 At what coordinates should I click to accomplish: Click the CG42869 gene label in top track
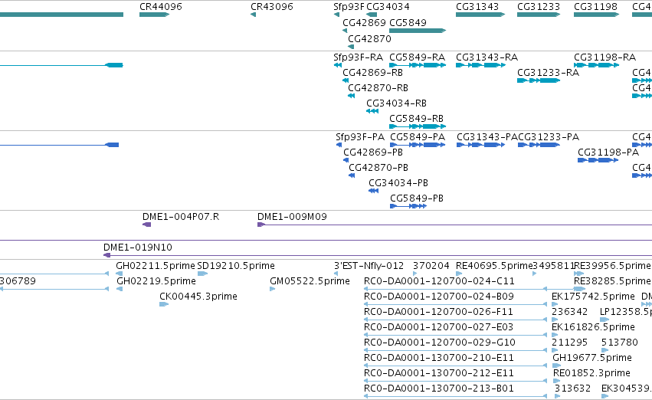click(x=364, y=22)
